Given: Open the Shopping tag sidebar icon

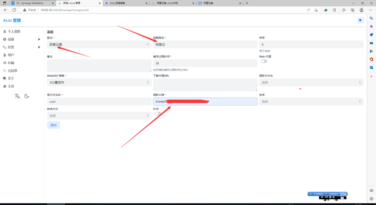Looking at the screenshot, I should [x=372, y=35].
